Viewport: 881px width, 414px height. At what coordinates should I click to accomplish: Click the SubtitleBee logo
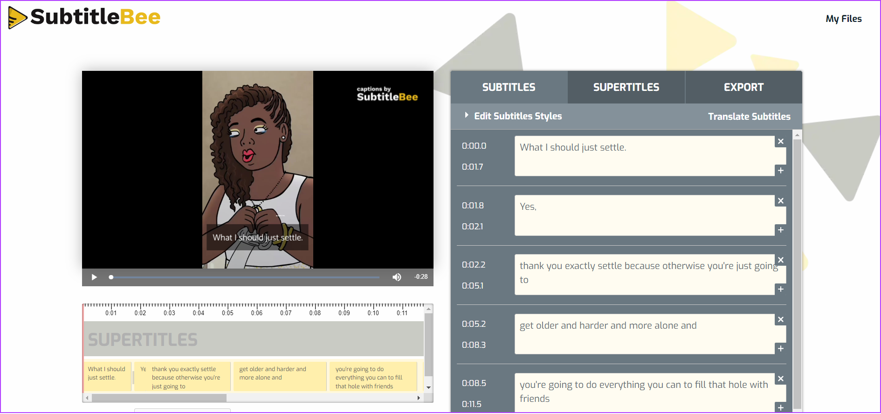pos(84,18)
